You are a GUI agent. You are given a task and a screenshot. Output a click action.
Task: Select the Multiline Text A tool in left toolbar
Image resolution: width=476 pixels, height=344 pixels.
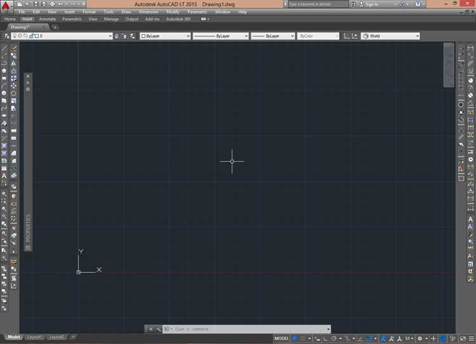4,175
